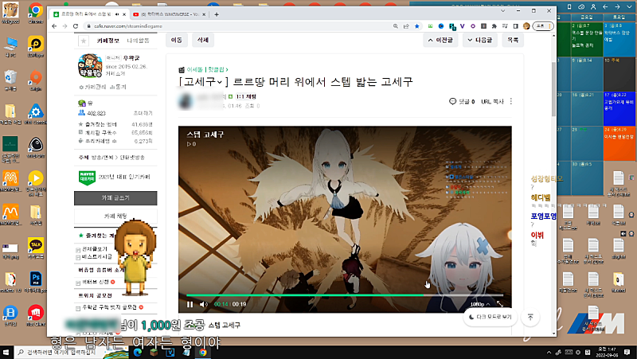Screen dimensions: 637x359
Task: Click the Chrome forward arrow
Action: click(x=65, y=26)
